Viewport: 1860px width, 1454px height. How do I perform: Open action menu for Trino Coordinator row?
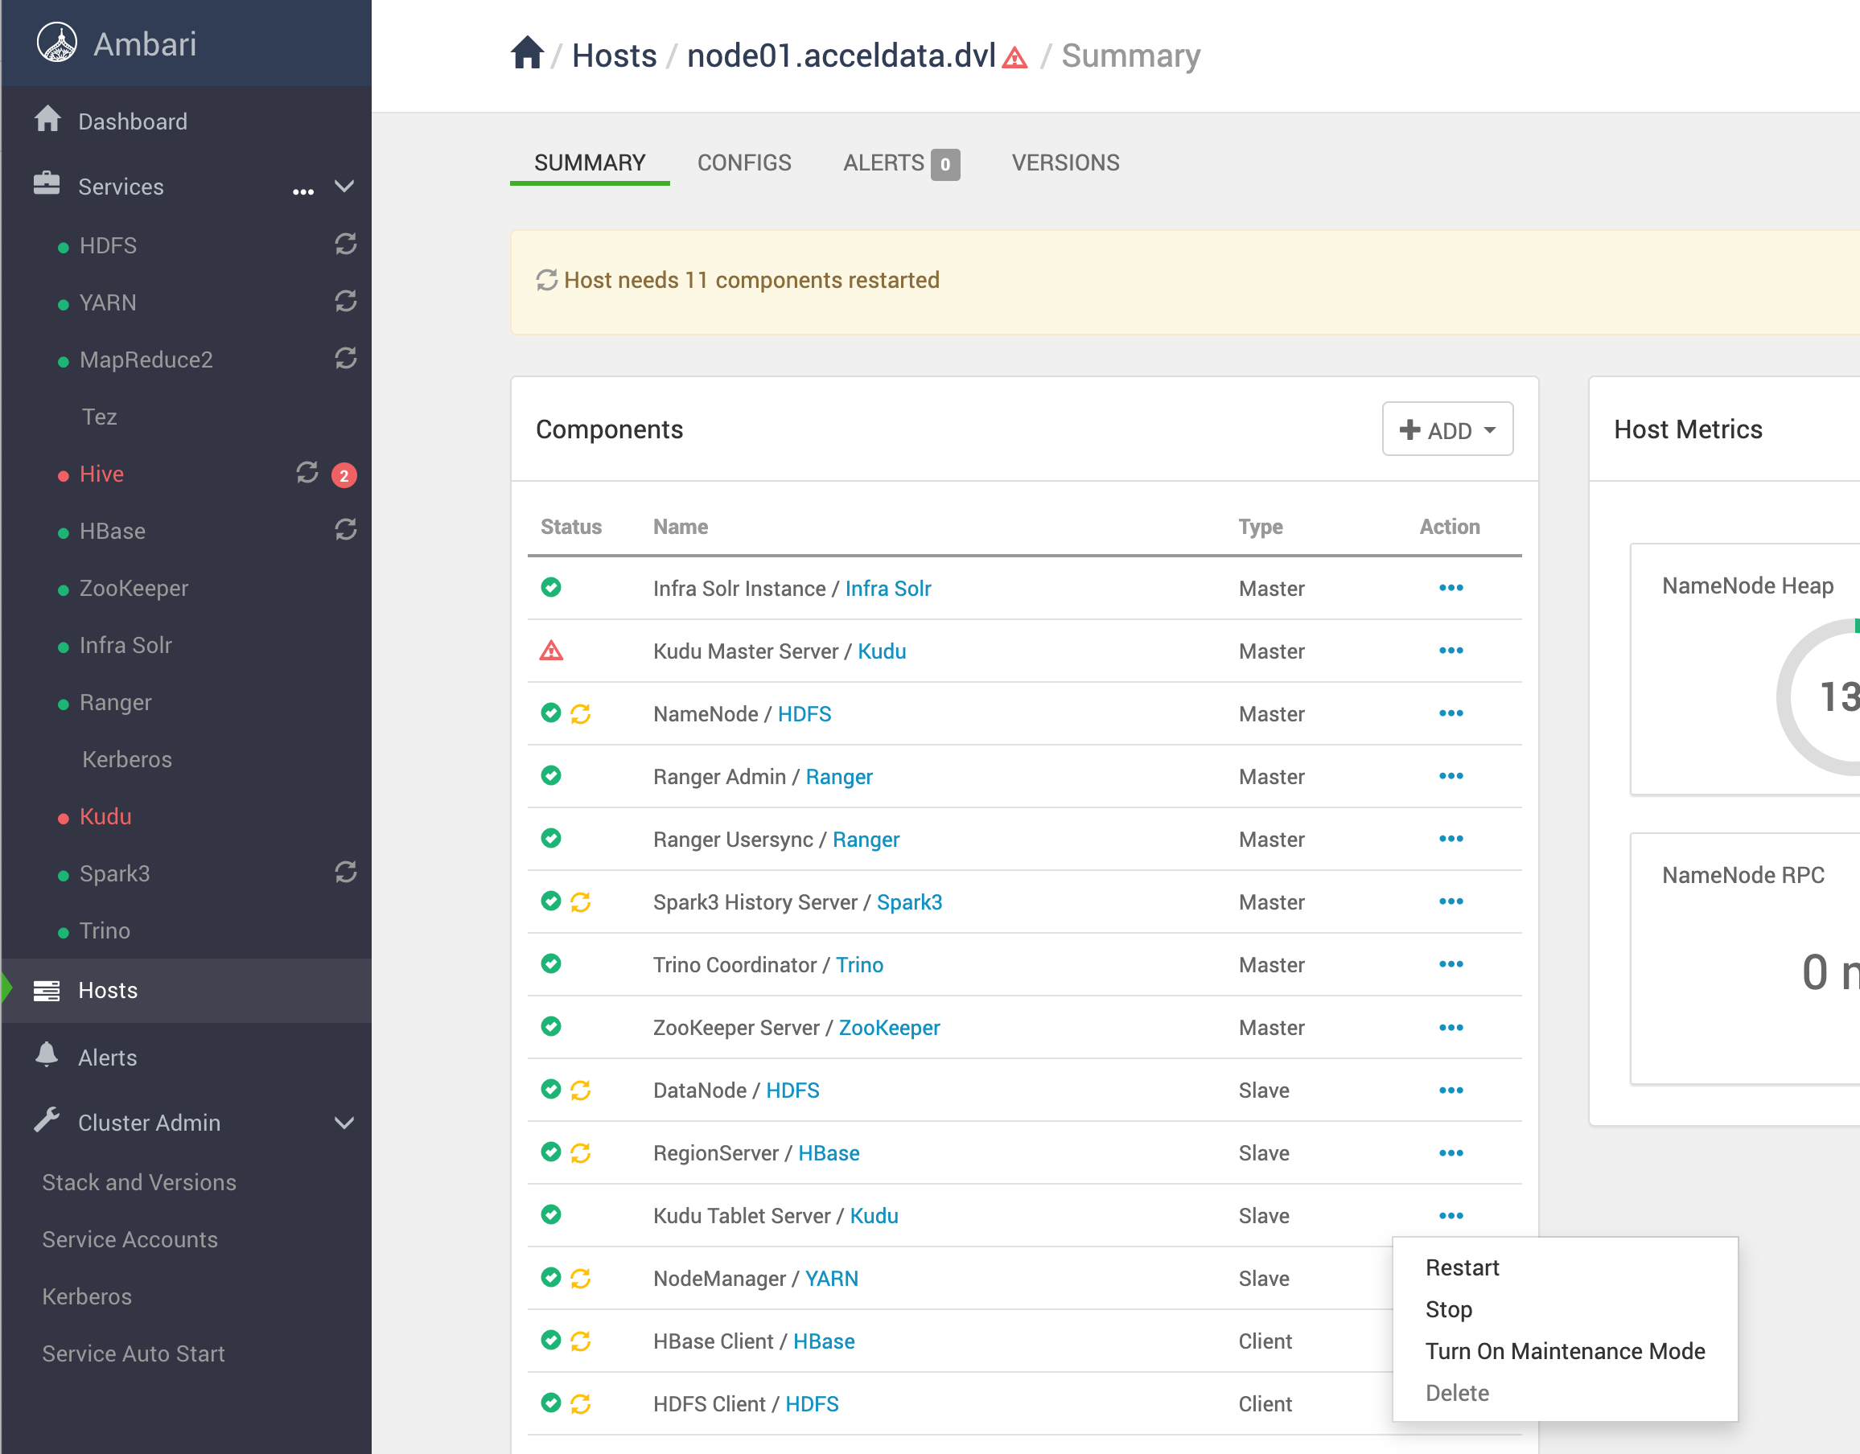pos(1451,963)
